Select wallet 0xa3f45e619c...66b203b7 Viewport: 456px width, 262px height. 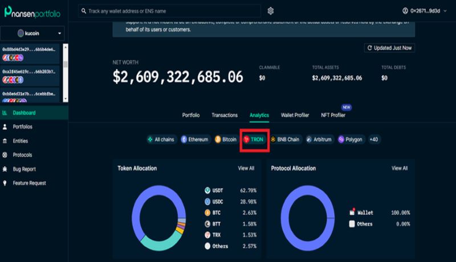[30, 76]
